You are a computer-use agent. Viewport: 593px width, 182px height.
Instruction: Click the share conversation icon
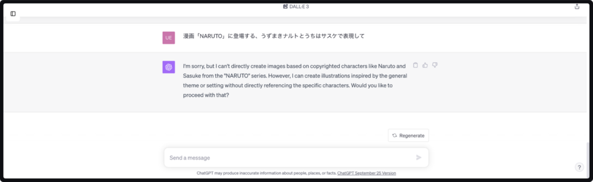tap(577, 7)
